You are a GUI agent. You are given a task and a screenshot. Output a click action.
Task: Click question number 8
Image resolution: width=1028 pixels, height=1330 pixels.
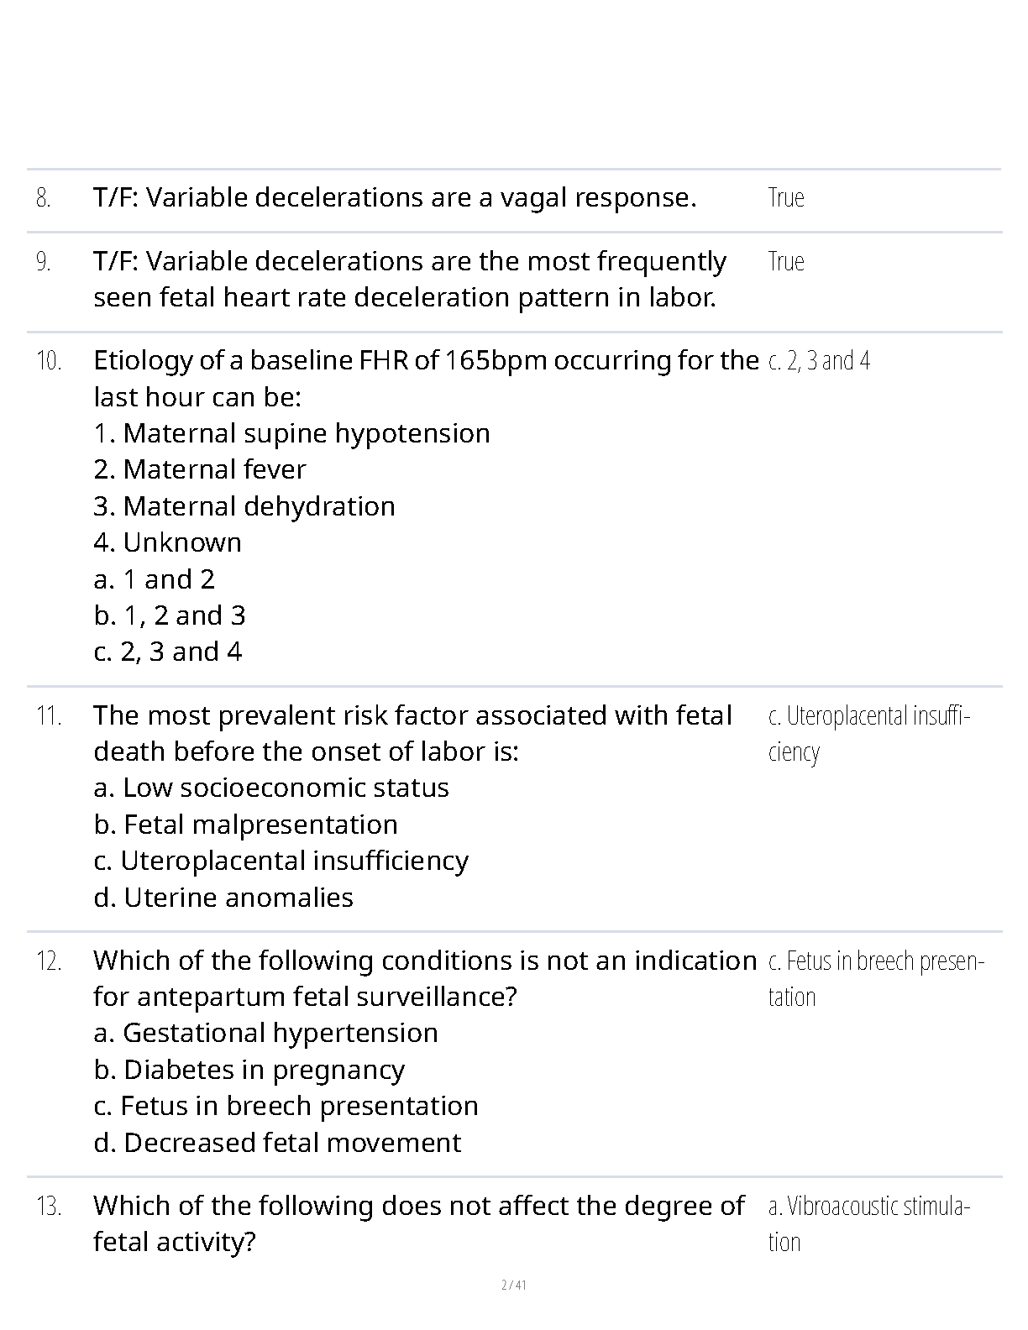[44, 199]
